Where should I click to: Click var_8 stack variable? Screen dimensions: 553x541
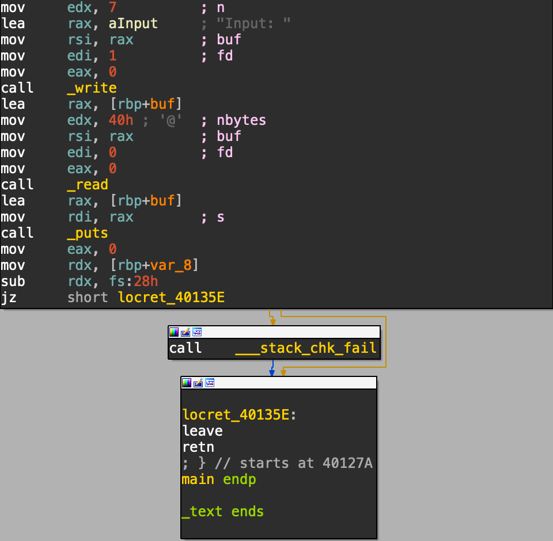(171, 265)
